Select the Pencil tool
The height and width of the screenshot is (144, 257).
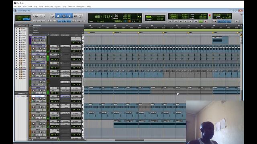pyautogui.click(x=80, y=16)
